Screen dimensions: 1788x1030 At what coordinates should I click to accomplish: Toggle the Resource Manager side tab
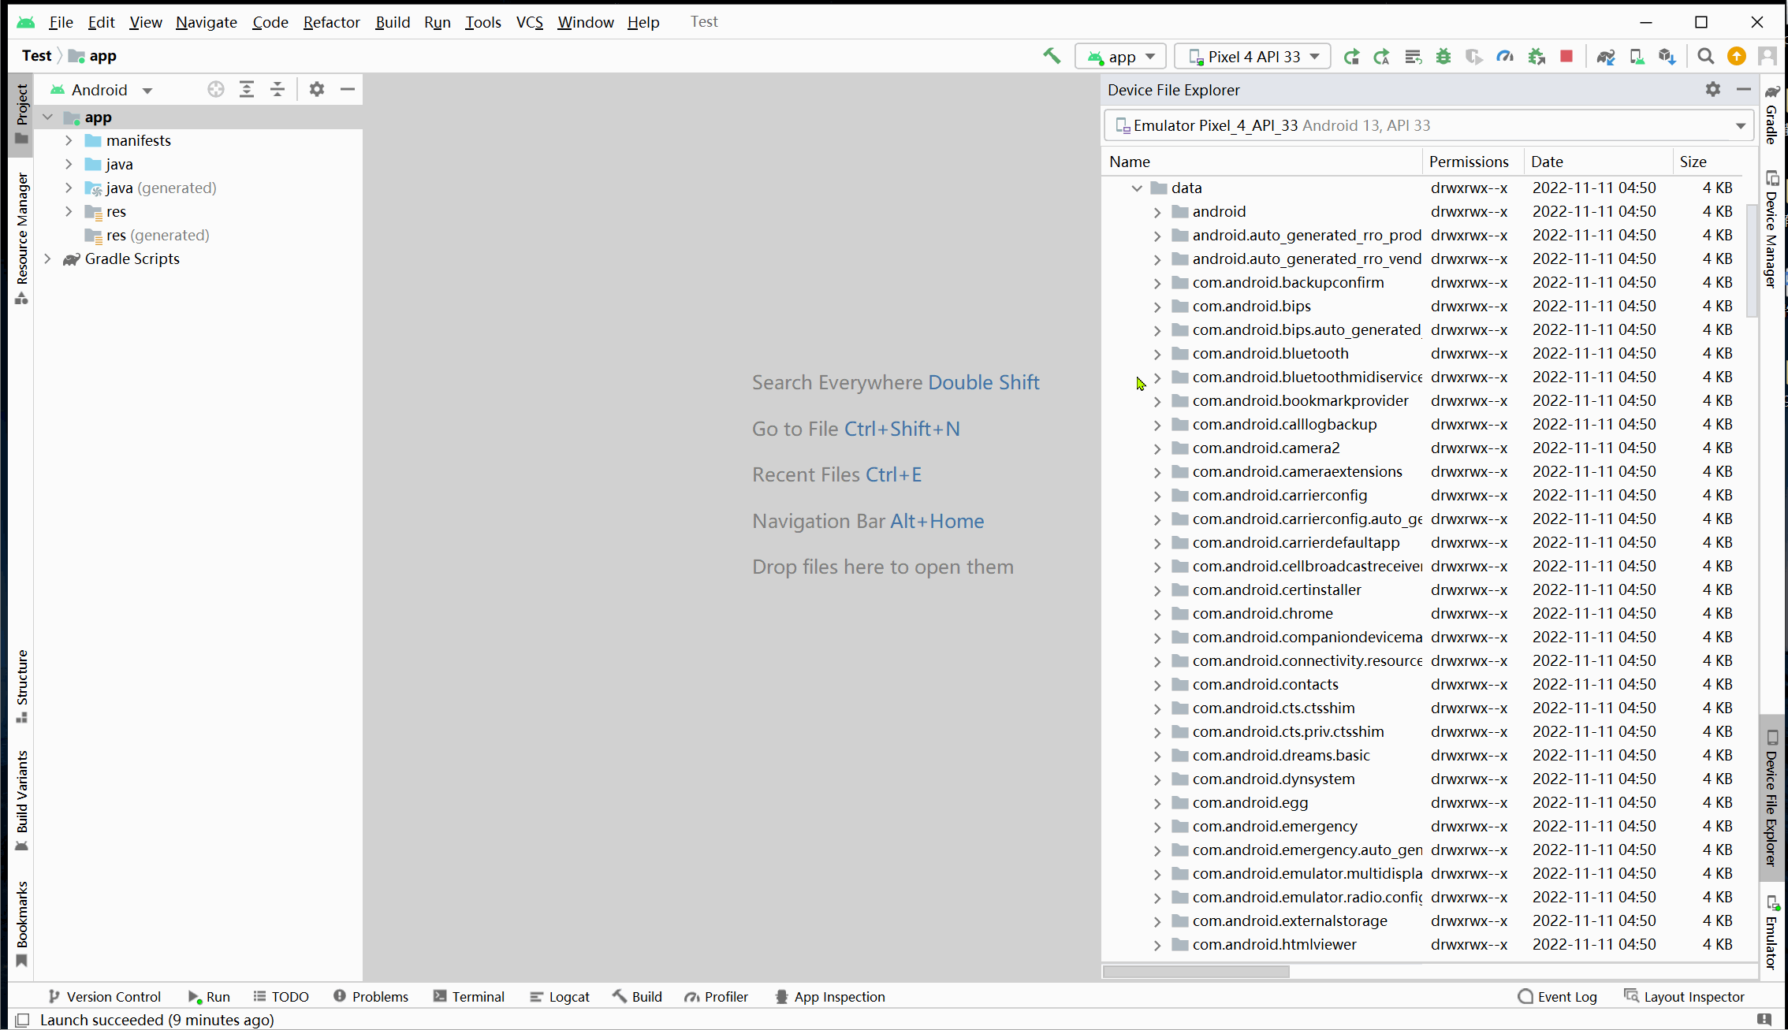(x=22, y=238)
